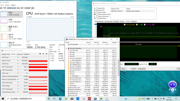
Task: Click the robot assistant desktop mascot
Action: [x=172, y=86]
